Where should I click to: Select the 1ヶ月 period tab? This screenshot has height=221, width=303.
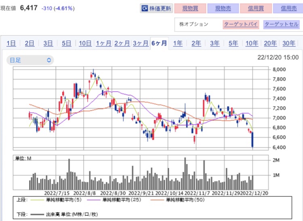pyautogui.click(x=103, y=43)
